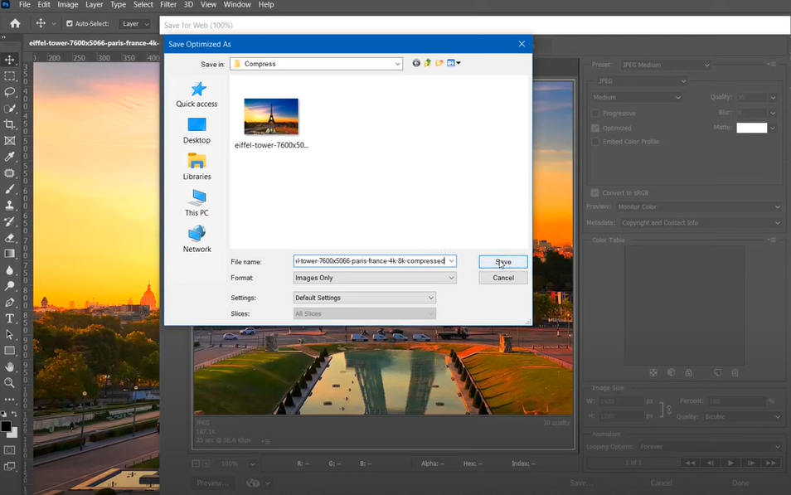Click the Save button

click(x=502, y=262)
